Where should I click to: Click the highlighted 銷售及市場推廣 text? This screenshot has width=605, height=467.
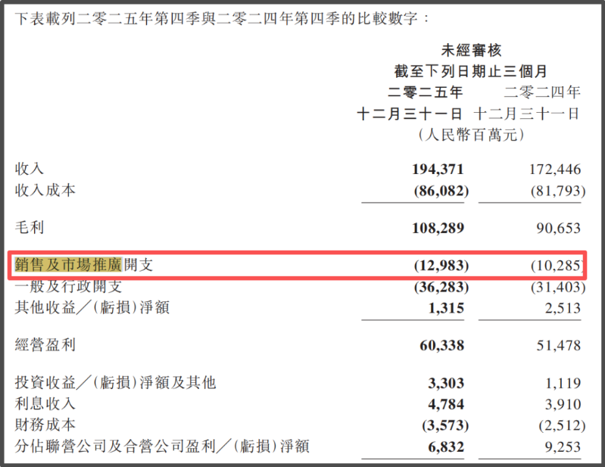coord(67,266)
